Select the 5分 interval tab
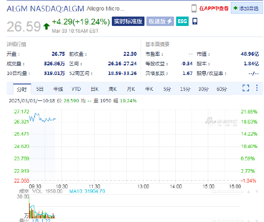Screen dimensions: 264x222 [x=167, y=89]
